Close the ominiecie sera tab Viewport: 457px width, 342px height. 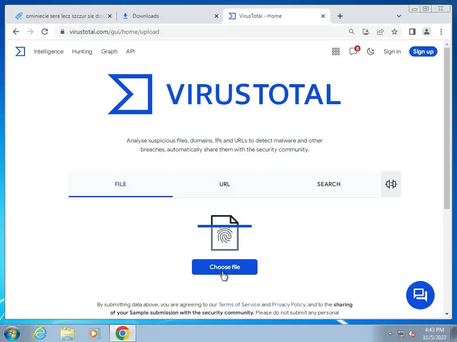pos(110,16)
